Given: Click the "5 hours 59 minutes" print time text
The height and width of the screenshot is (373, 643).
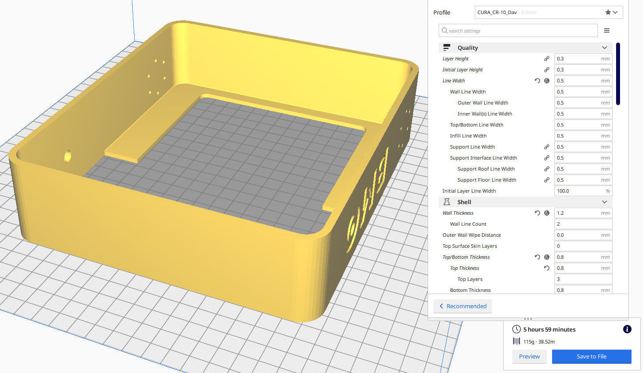Looking at the screenshot, I should [549, 329].
